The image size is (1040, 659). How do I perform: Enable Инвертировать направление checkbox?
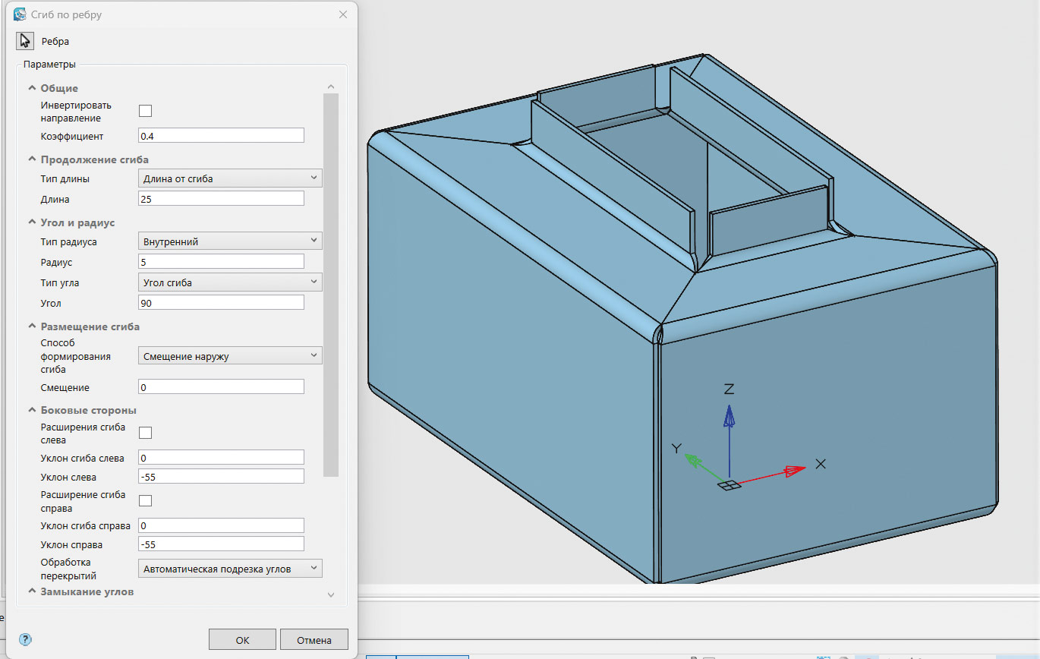pyautogui.click(x=145, y=111)
